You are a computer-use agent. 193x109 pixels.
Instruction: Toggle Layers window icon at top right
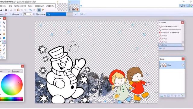click(x=188, y=5)
